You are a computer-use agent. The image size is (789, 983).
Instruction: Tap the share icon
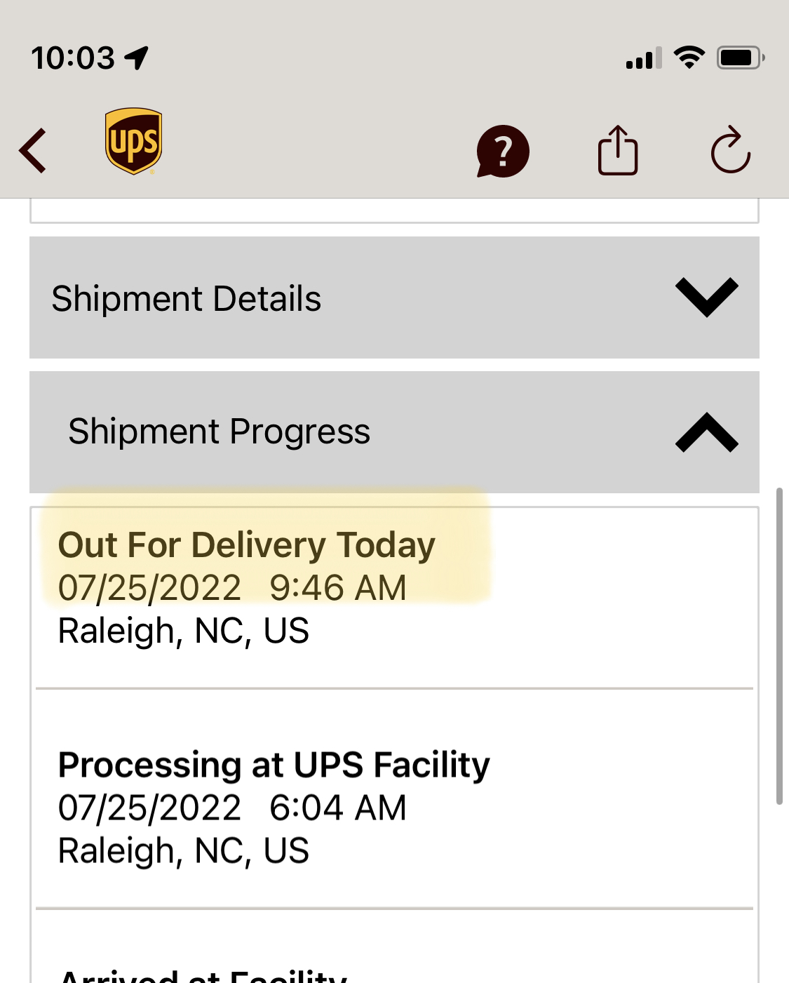pos(617,150)
